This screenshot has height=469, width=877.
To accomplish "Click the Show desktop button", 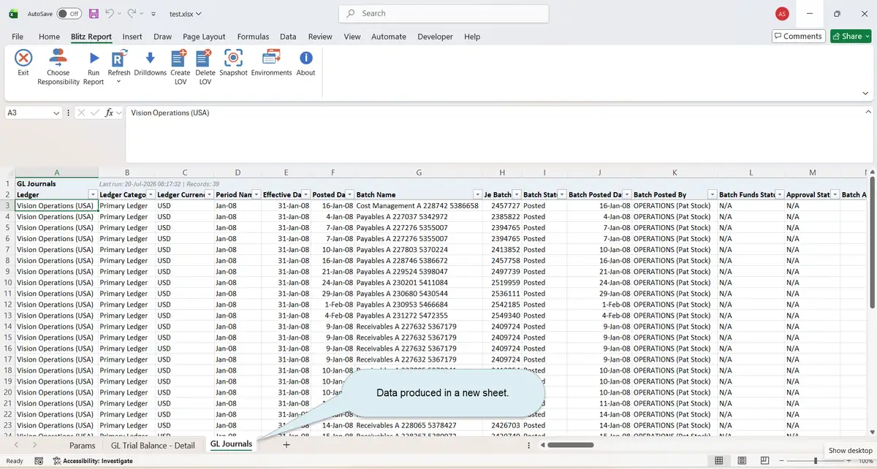I will tap(851, 451).
